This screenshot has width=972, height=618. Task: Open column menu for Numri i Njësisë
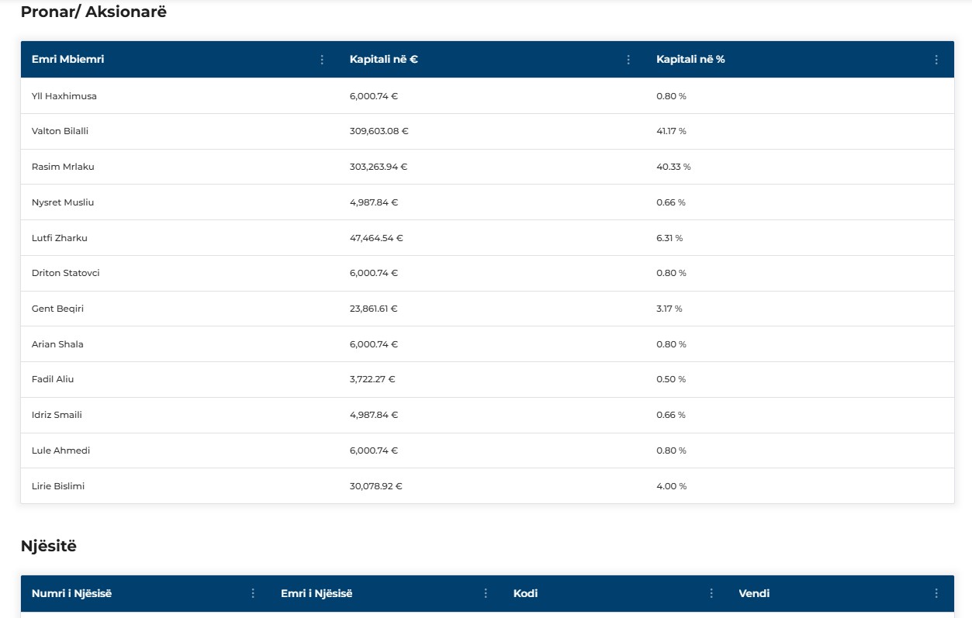pyautogui.click(x=253, y=593)
